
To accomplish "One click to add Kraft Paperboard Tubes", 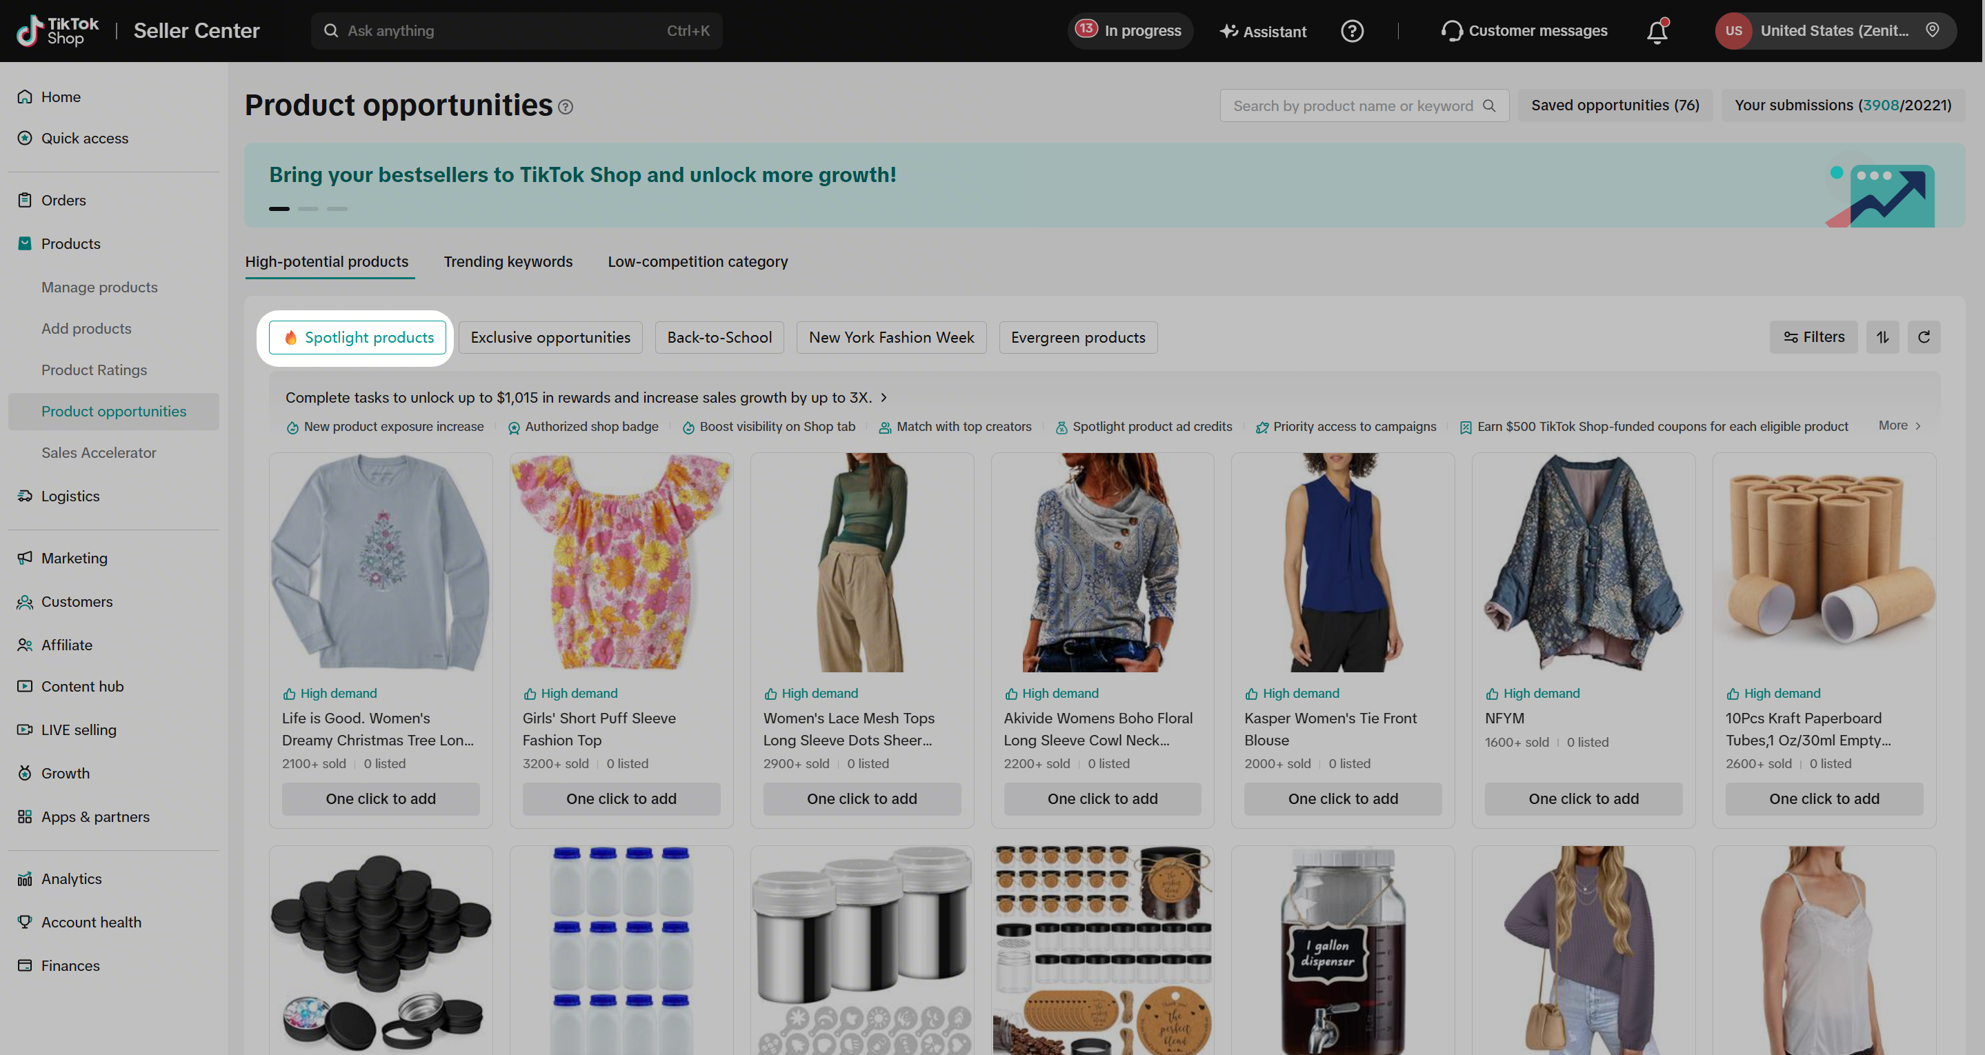I will [1824, 799].
